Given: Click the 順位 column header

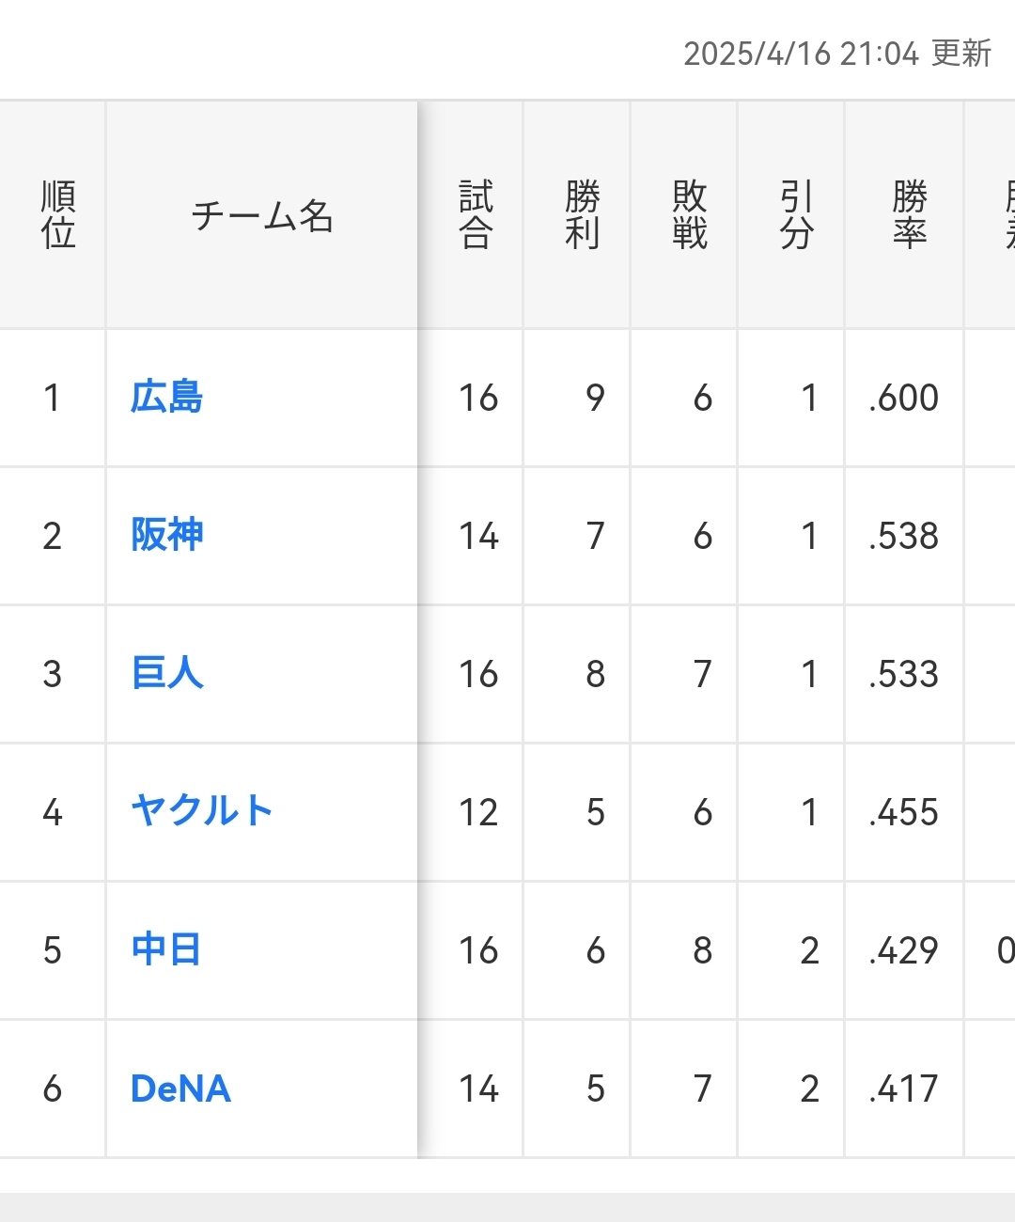Looking at the screenshot, I should (x=57, y=215).
